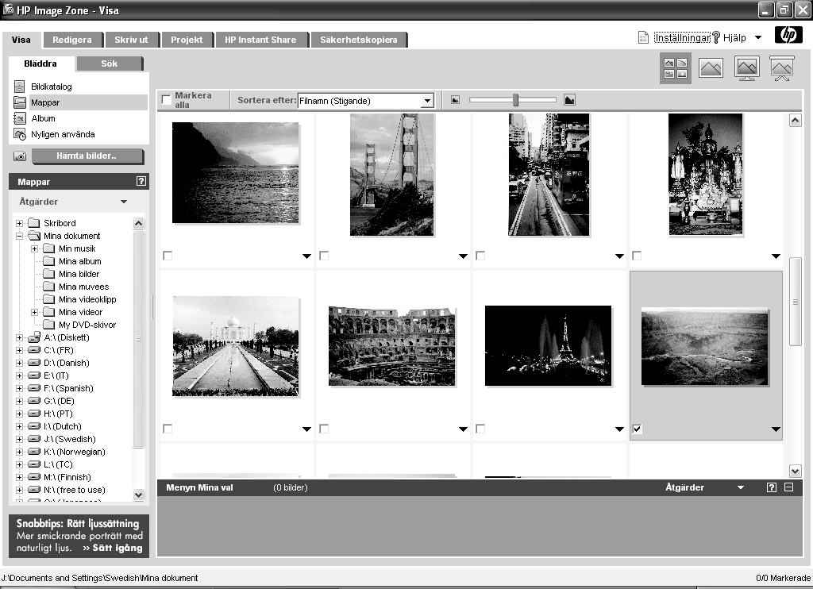Select the Colosseum thumbnail
The width and height of the screenshot is (813, 589).
coord(392,346)
